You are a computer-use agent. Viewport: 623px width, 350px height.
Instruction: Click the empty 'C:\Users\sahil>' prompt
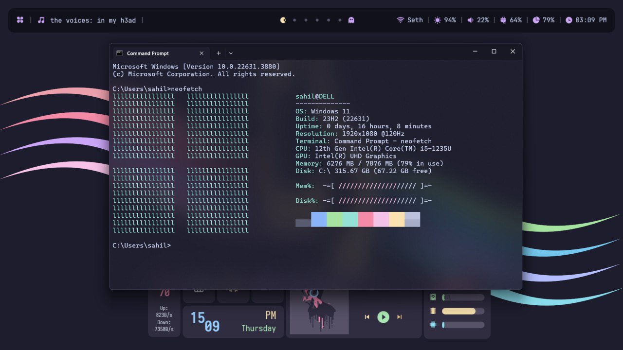[x=142, y=245]
